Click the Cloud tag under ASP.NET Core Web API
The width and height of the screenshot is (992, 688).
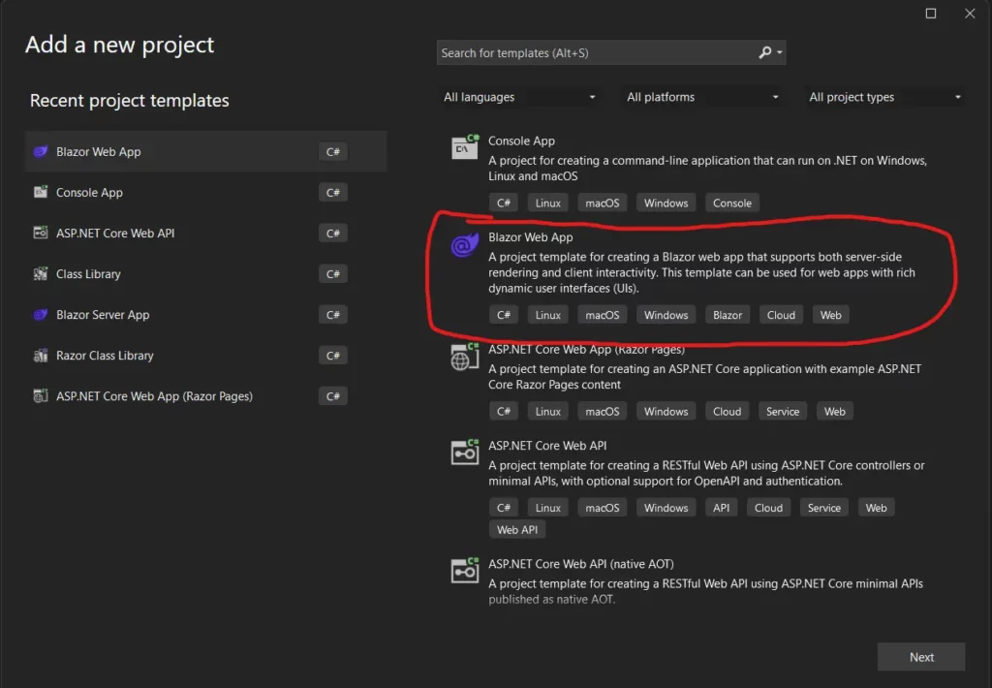(768, 507)
